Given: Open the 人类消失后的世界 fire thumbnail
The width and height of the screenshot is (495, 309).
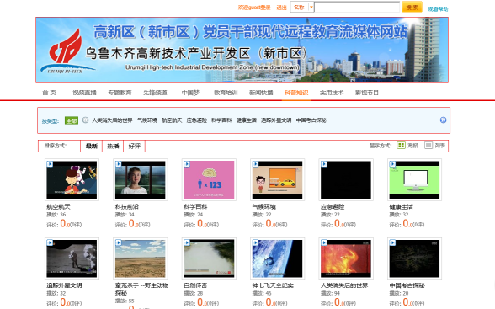Looking at the screenshot, I should [346, 258].
